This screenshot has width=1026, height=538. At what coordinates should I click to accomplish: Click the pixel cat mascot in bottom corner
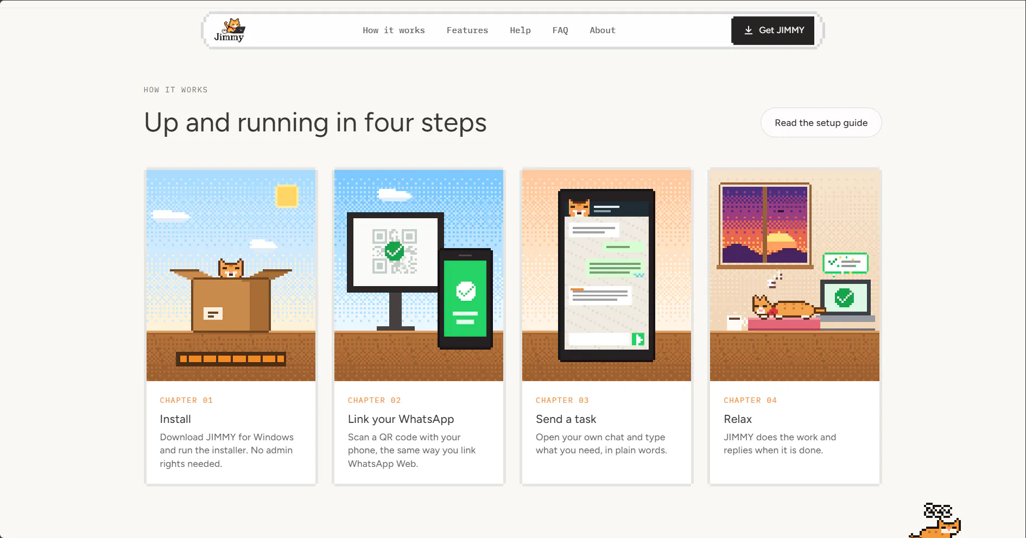tap(935, 521)
